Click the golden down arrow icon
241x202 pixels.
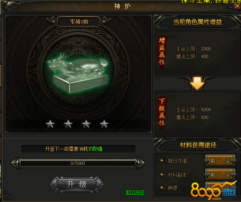pyautogui.click(x=197, y=83)
